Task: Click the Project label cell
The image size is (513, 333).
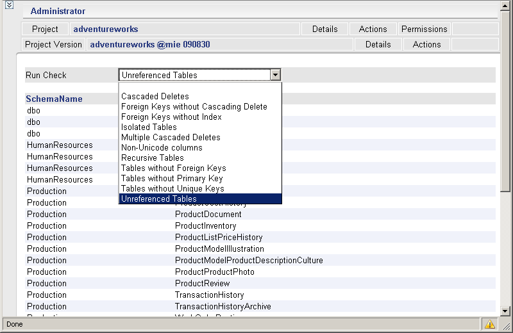Action: click(45, 29)
